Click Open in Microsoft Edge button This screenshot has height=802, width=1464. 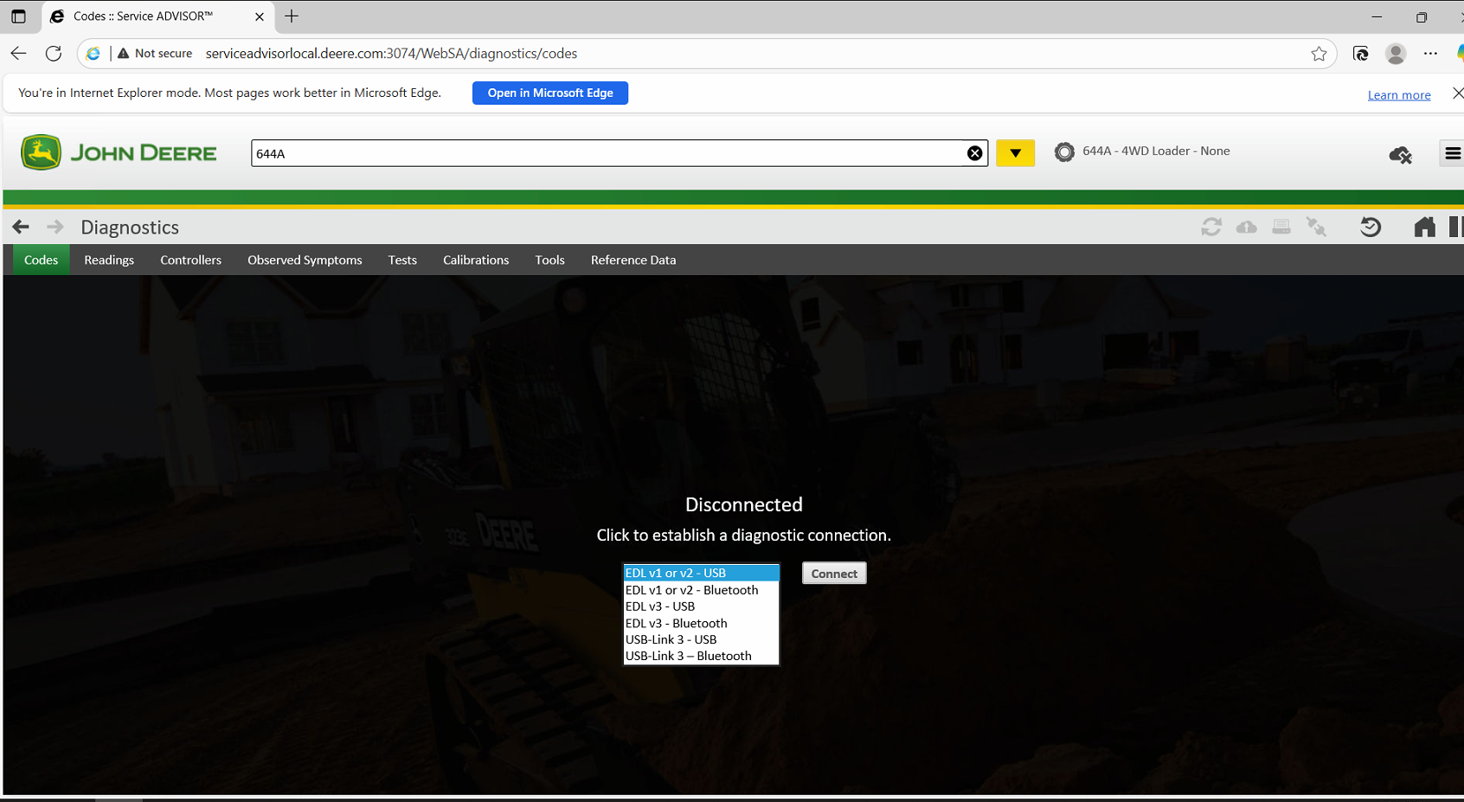550,93
